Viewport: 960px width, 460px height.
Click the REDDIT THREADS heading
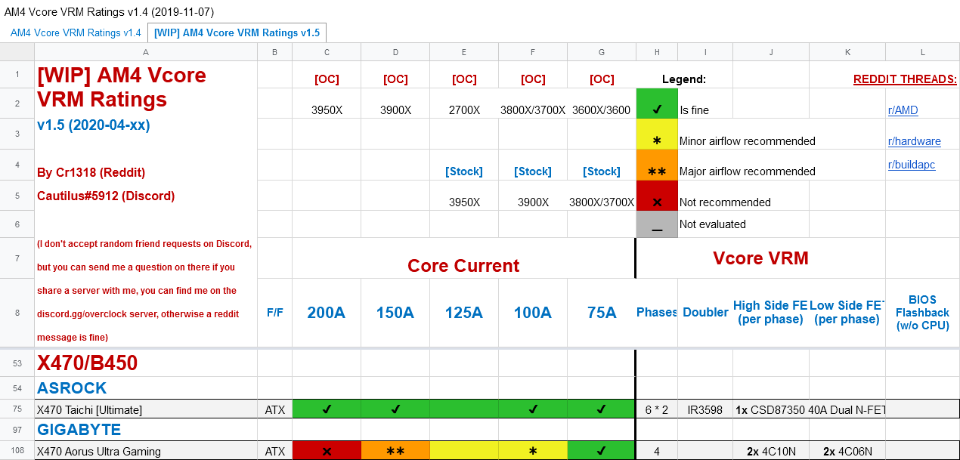(x=905, y=79)
